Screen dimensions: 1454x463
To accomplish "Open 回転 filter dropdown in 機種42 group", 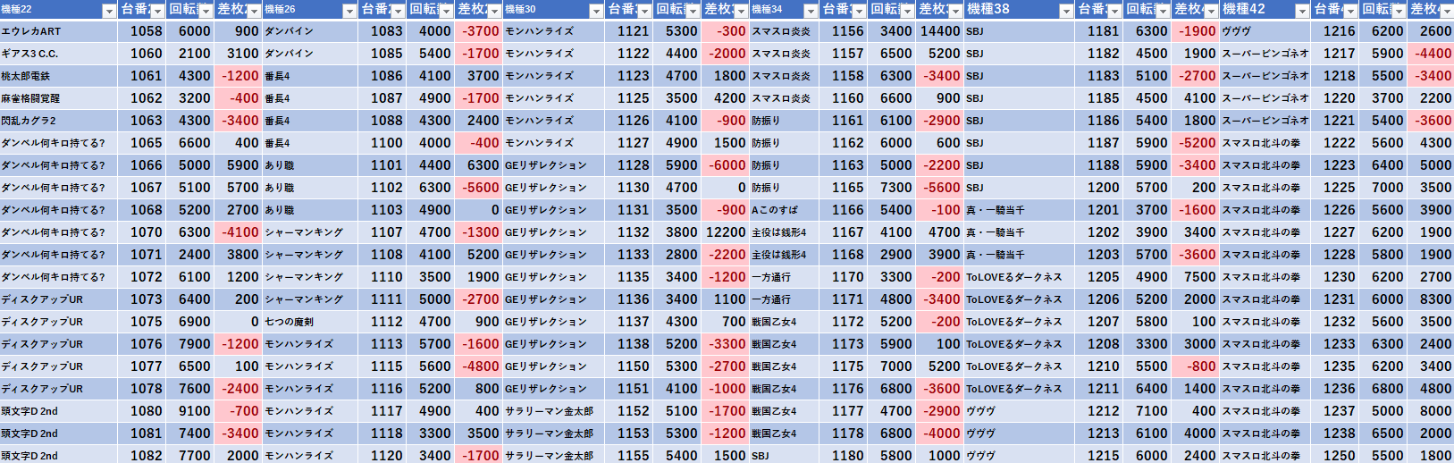I will (x=1399, y=11).
